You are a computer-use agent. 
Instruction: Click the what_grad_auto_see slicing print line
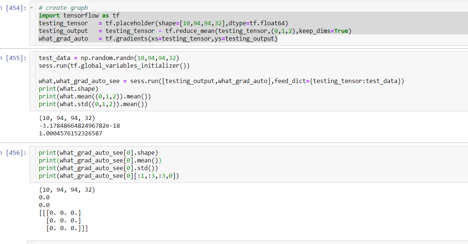(x=108, y=176)
